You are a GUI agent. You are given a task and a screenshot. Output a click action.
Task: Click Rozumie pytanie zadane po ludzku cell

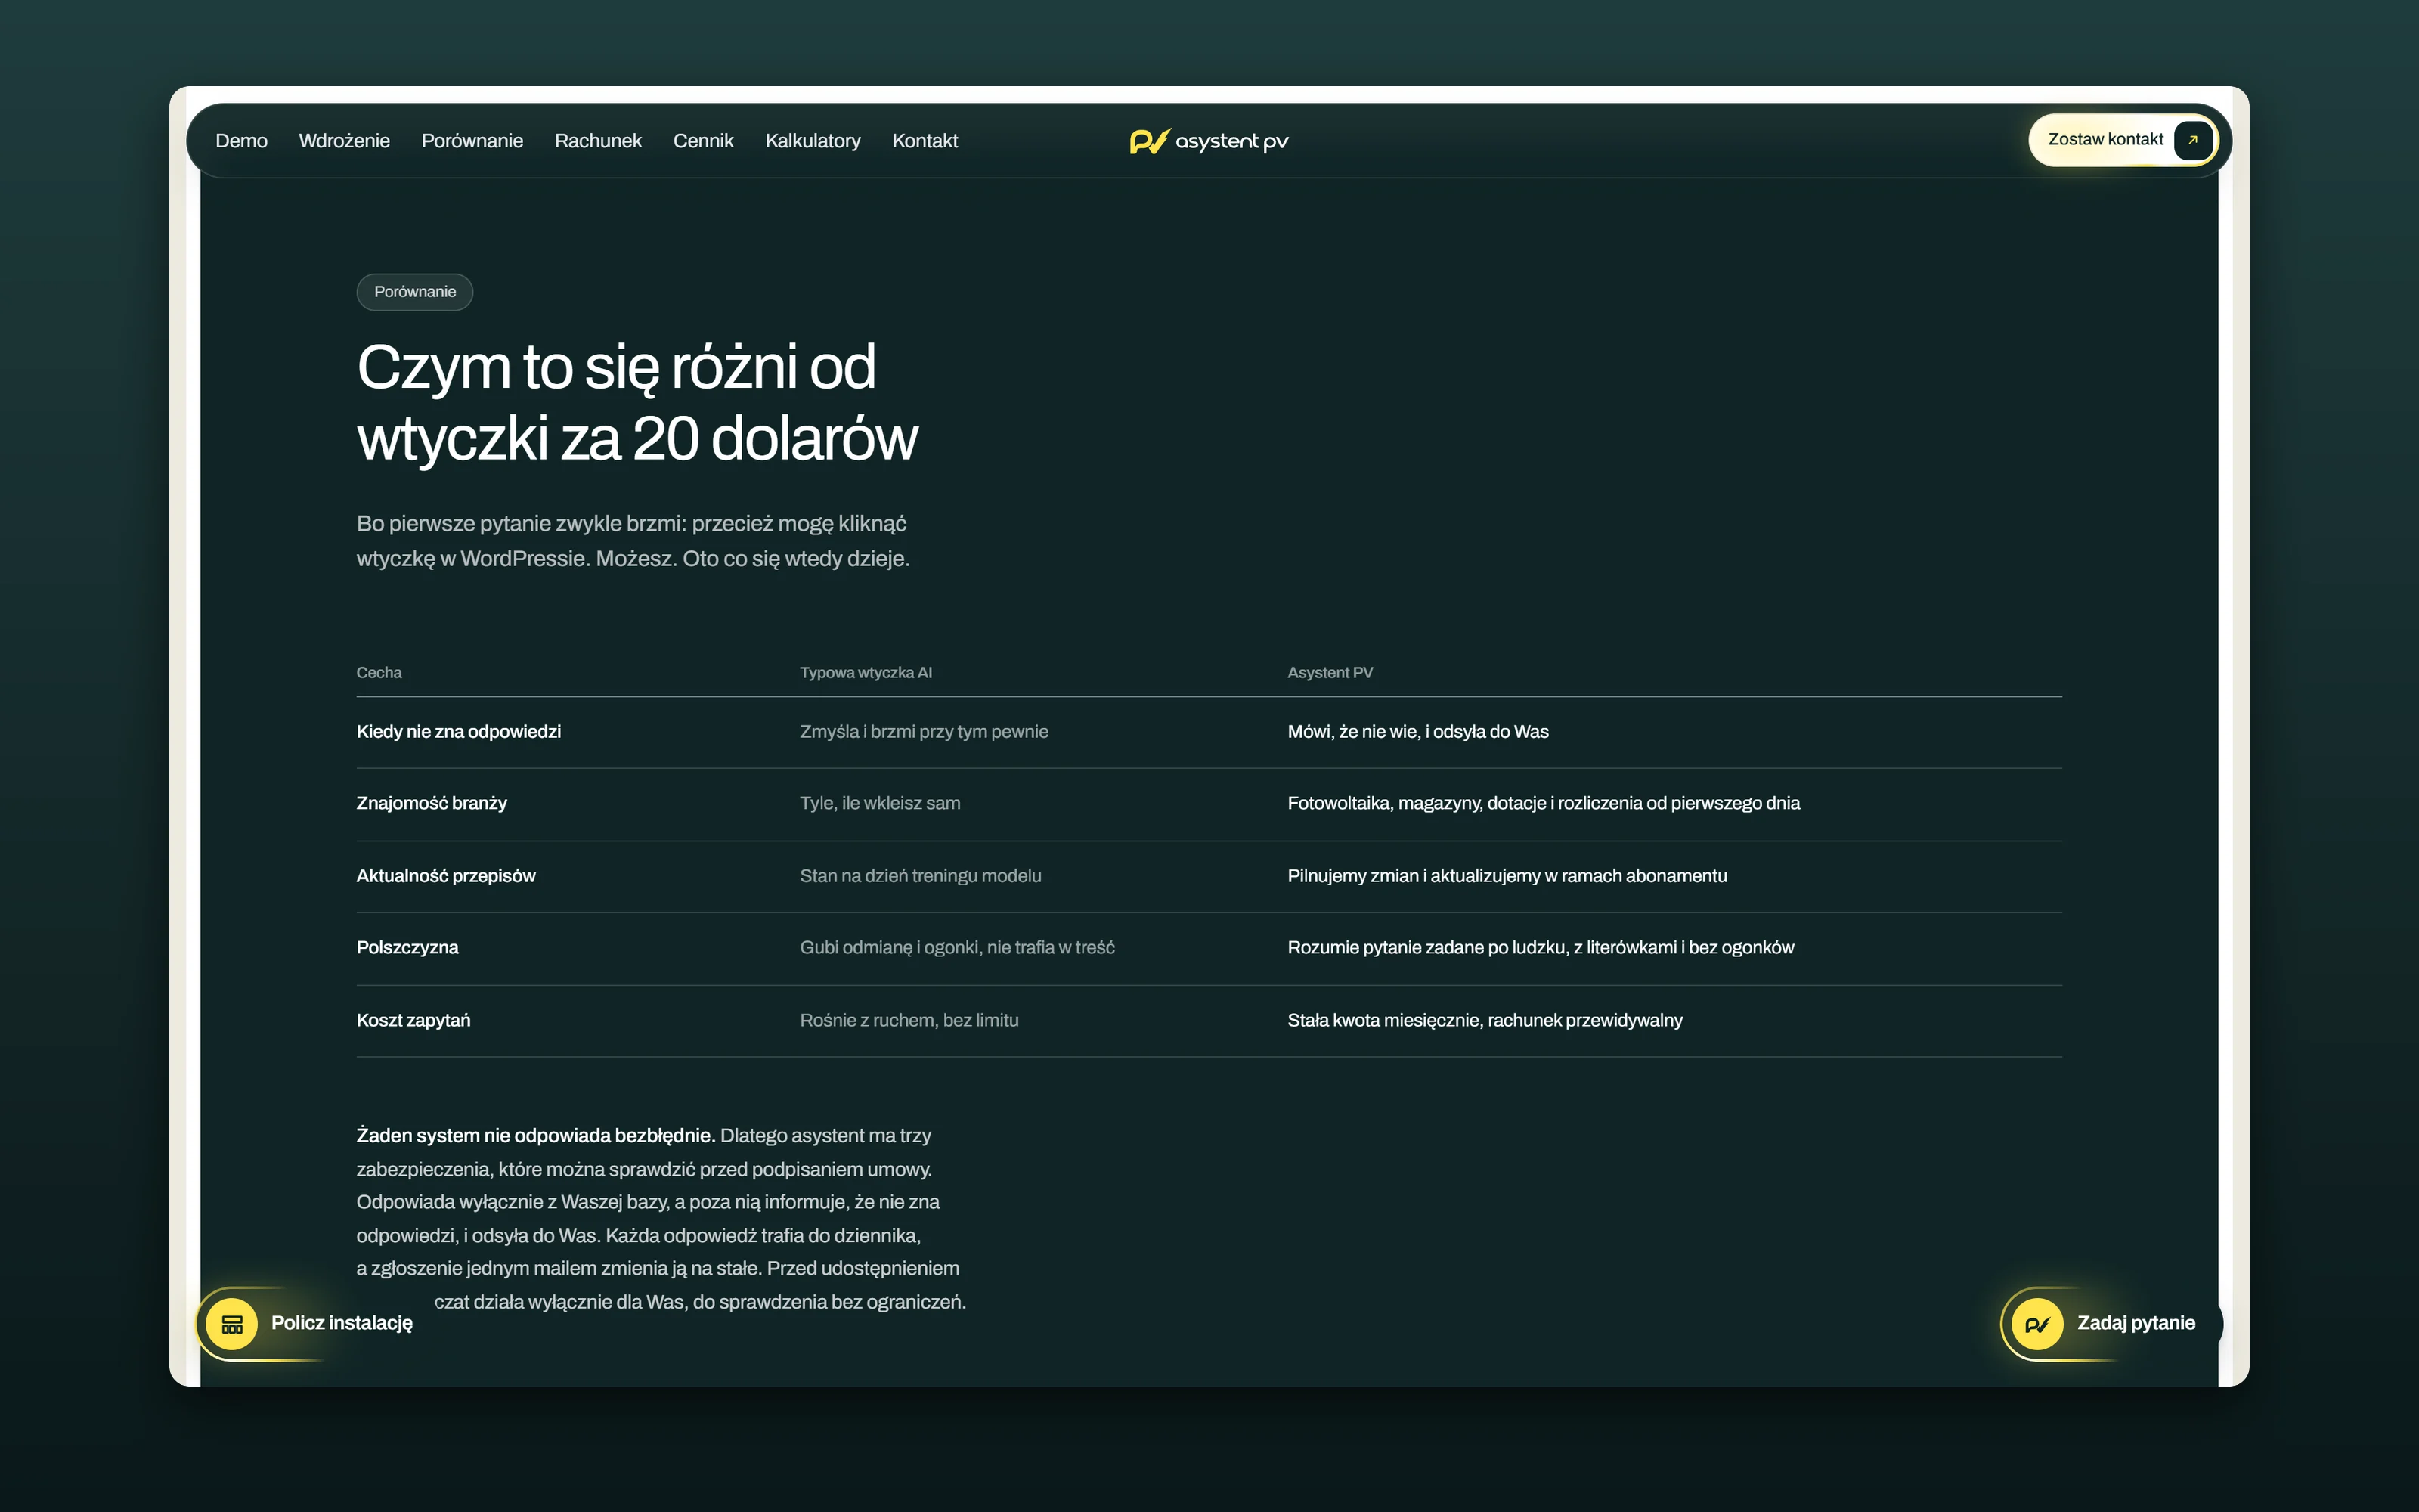pyautogui.click(x=1541, y=948)
